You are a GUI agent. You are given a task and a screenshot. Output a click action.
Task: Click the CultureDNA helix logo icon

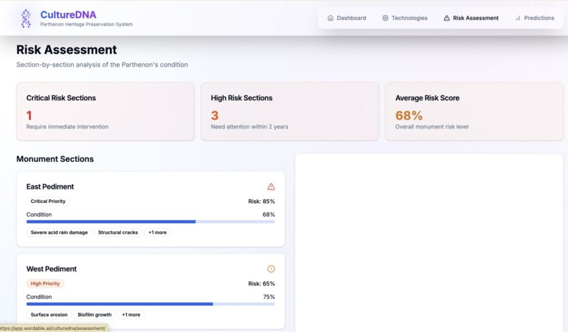point(26,18)
